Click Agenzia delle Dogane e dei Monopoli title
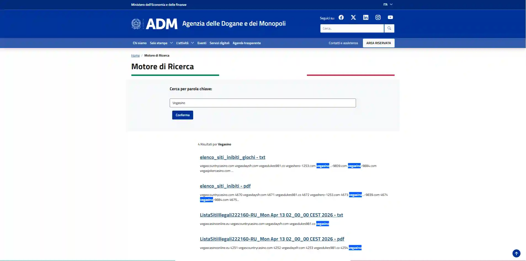526x261 pixels. 234,23
